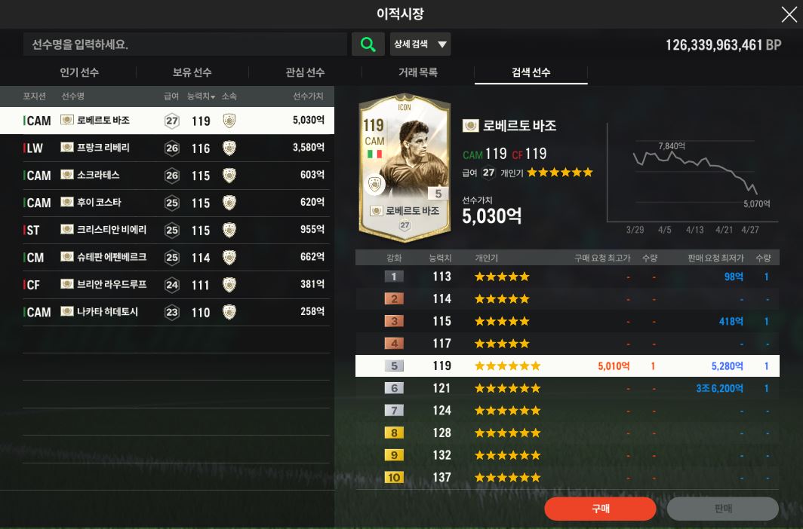The height and width of the screenshot is (529, 803).
Task: Click the salary 27 badge beside 로베르토 바조
Action: [x=171, y=121]
